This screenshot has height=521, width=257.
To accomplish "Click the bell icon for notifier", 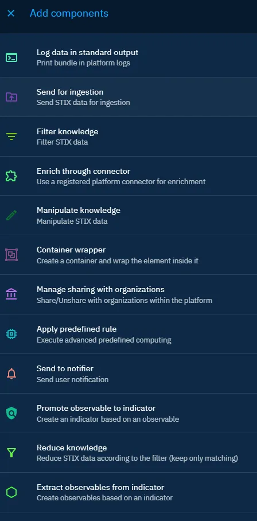I will [x=11, y=374].
